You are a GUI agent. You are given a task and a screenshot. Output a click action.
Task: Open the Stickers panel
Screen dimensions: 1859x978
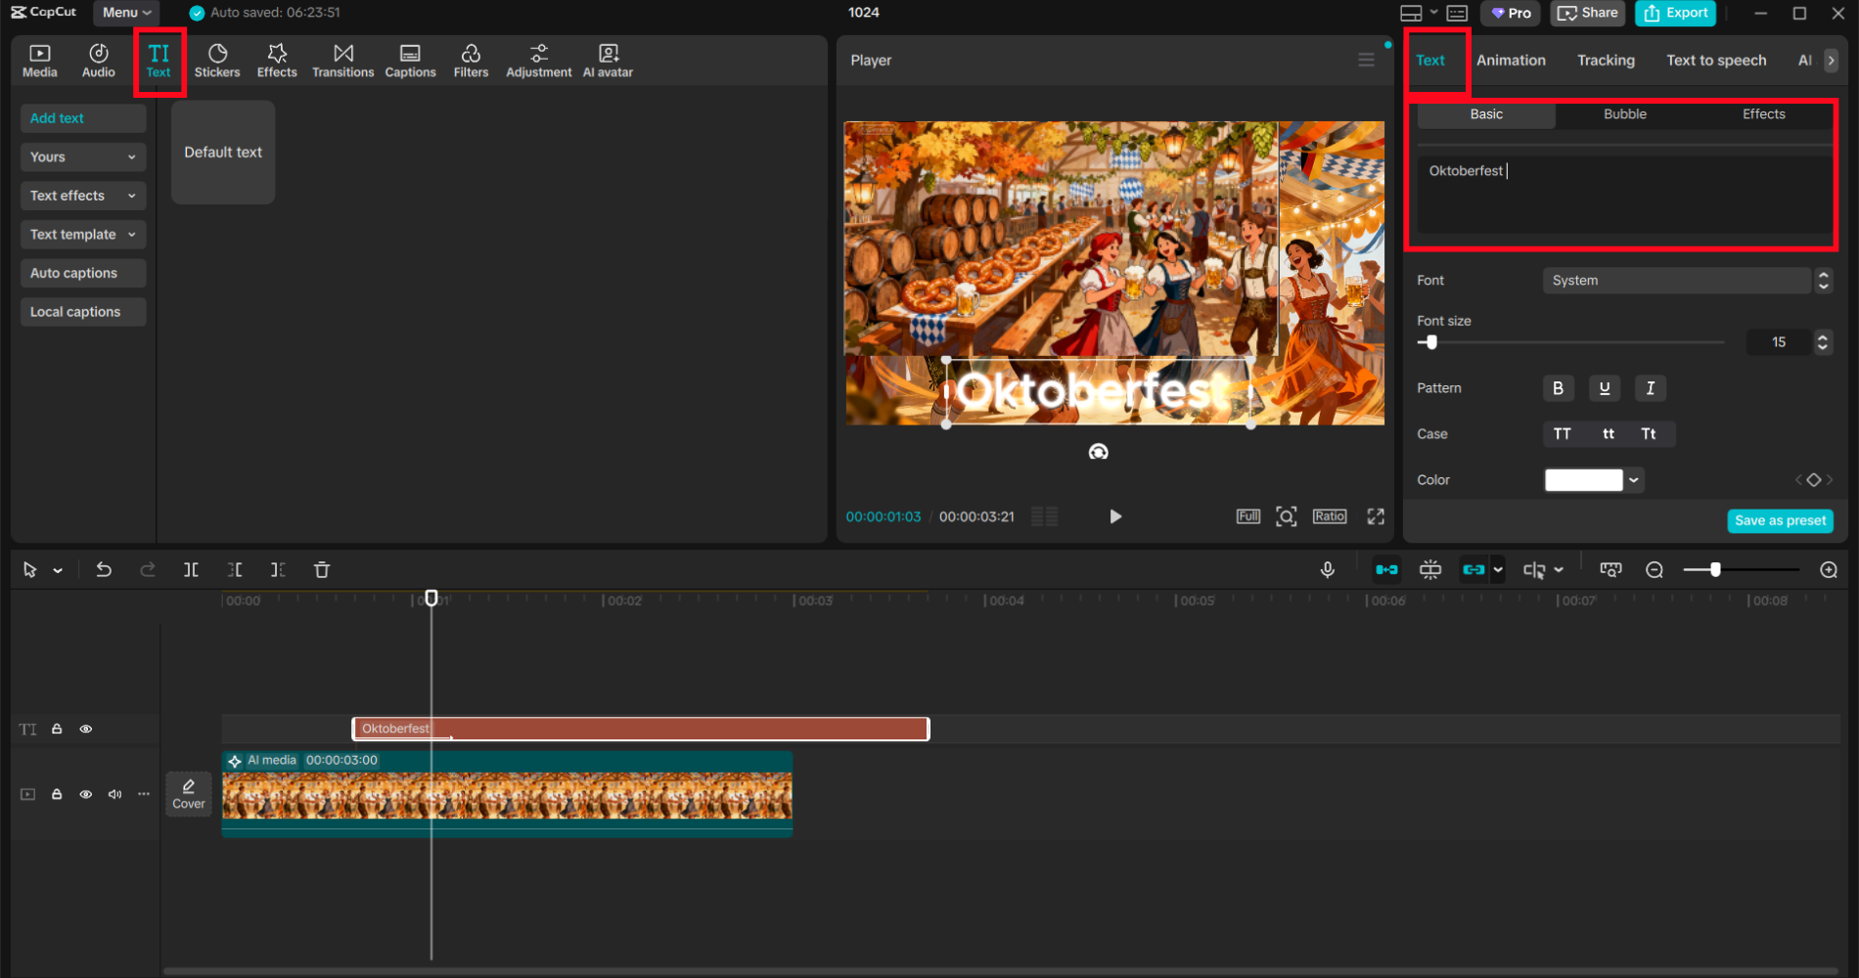click(216, 60)
